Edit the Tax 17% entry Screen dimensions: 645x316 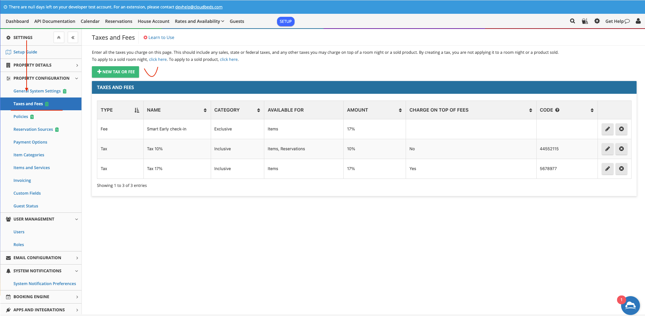coord(607,169)
